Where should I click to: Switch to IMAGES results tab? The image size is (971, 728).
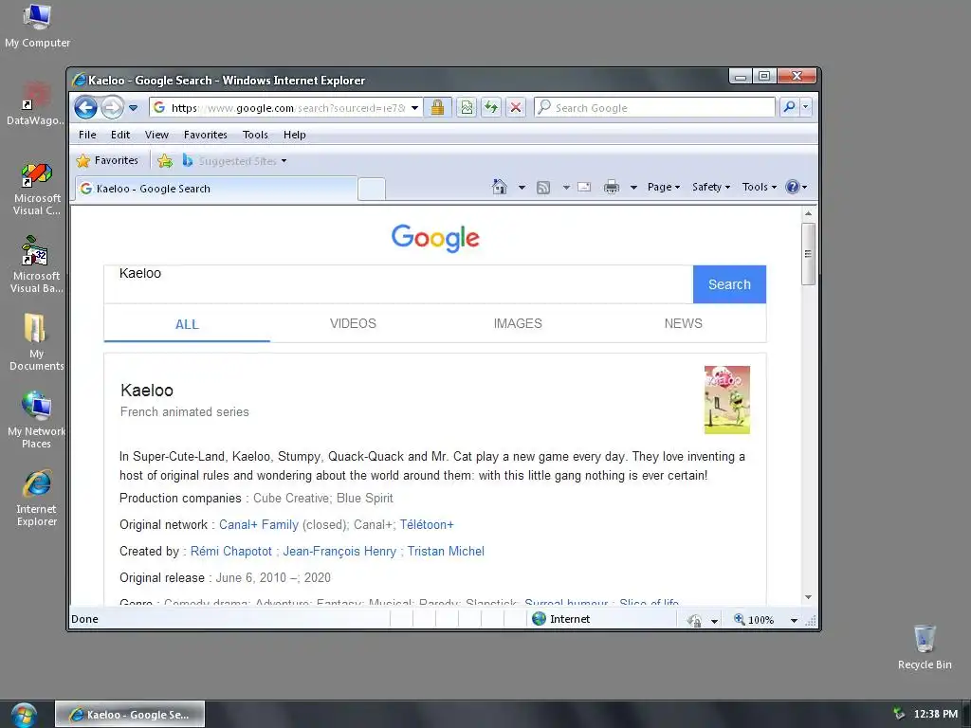click(518, 323)
